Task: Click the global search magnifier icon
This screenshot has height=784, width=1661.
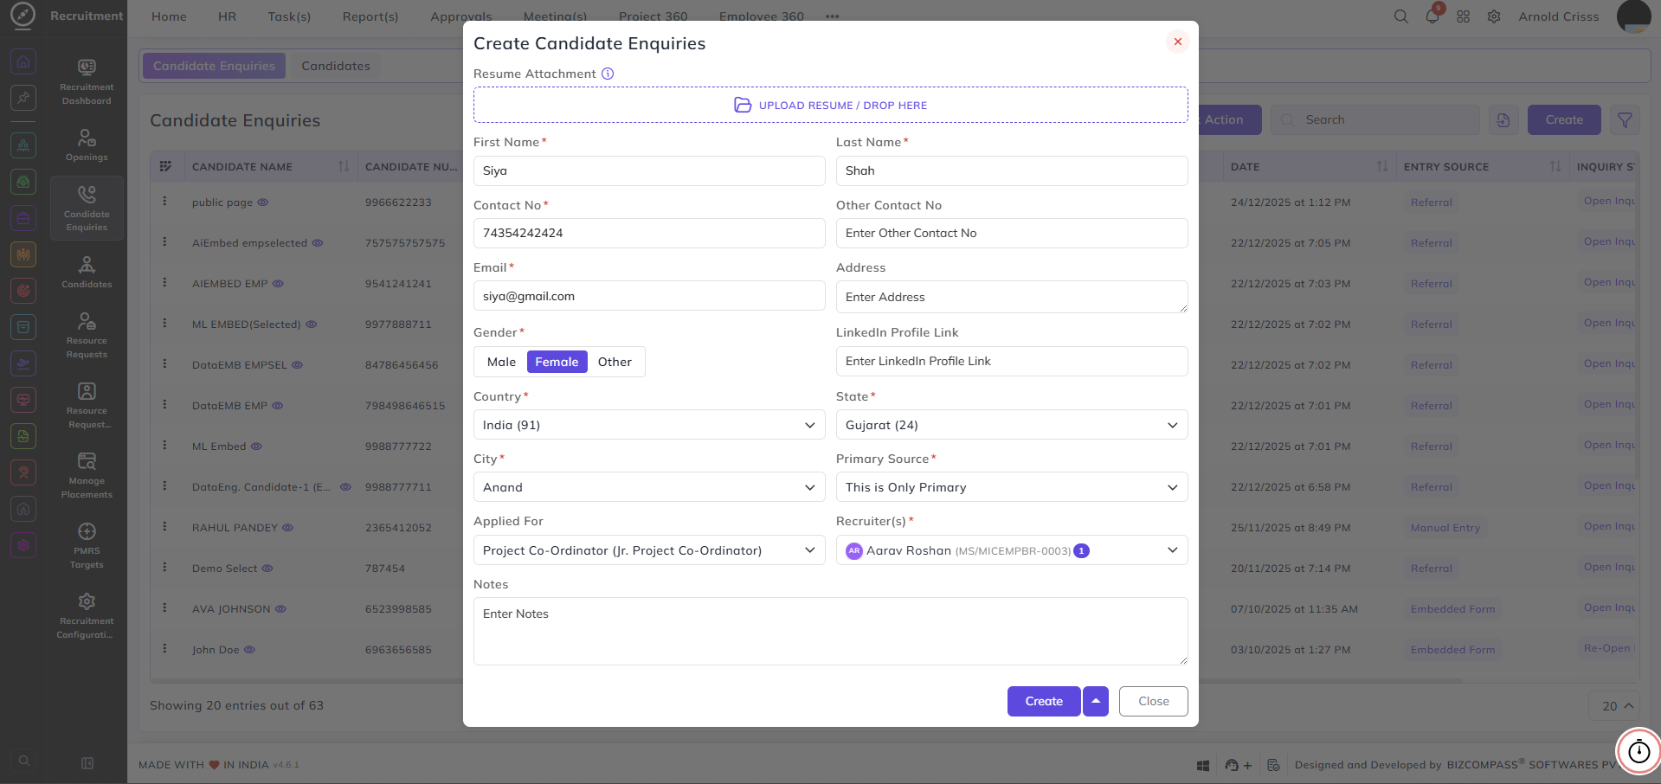Action: (1400, 16)
